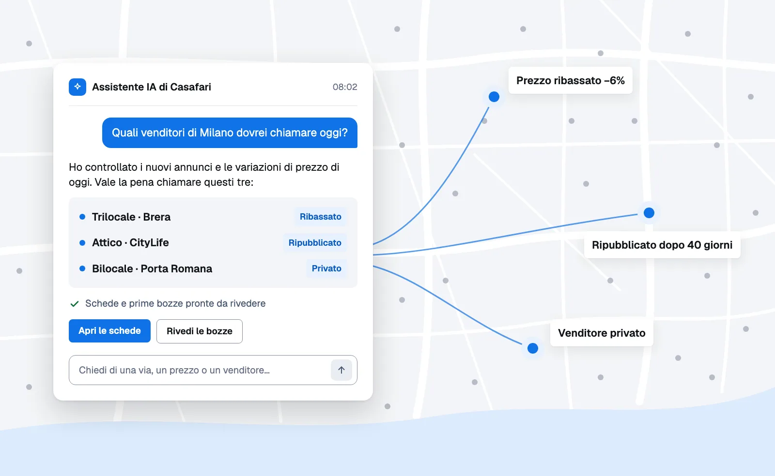Open the Trilocale · Brera listing
This screenshot has width=775, height=476.
(x=131, y=217)
